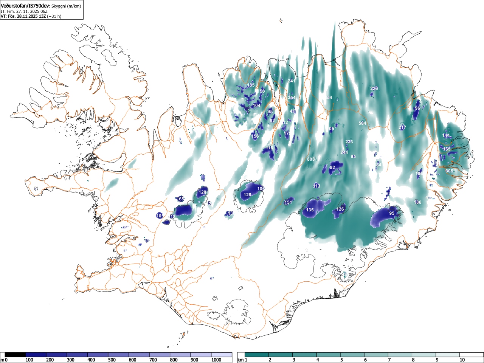Screen dimensions: 484x363
Task: Click the '354' visibility value on the map
Action: click(x=292, y=98)
